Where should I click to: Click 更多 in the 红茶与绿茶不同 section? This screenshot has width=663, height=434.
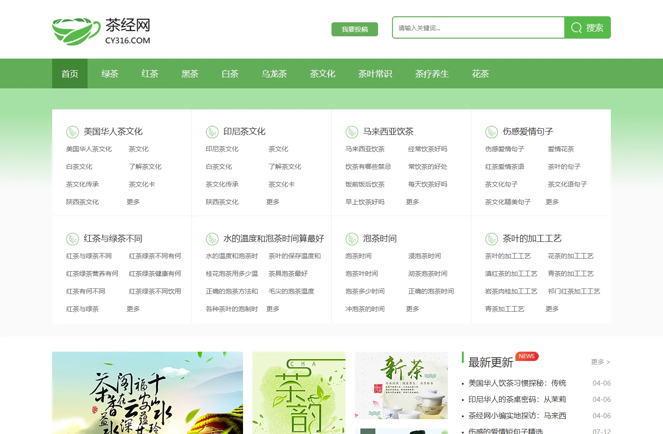point(133,309)
